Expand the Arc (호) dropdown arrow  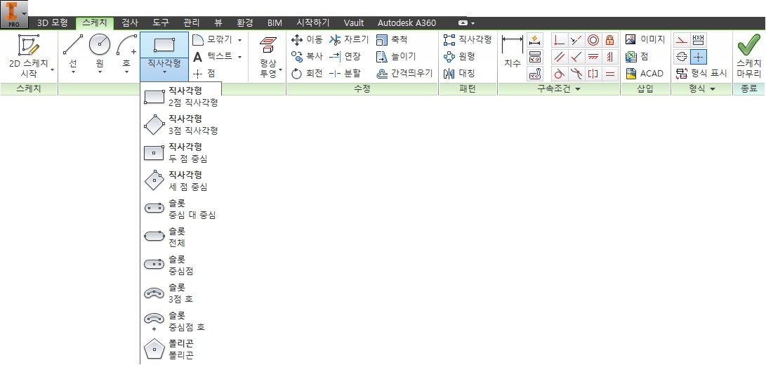coord(126,72)
